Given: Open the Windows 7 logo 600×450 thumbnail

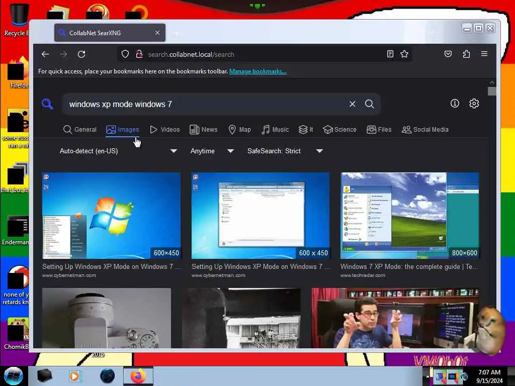Looking at the screenshot, I should [111, 216].
